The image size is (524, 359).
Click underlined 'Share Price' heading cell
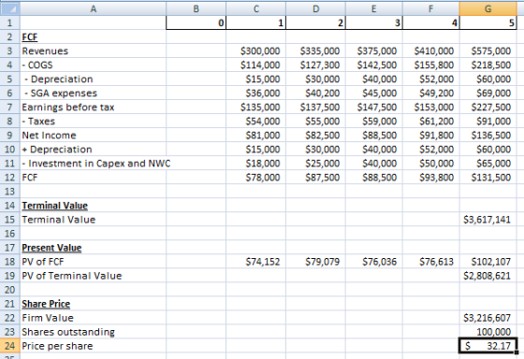[x=94, y=304]
